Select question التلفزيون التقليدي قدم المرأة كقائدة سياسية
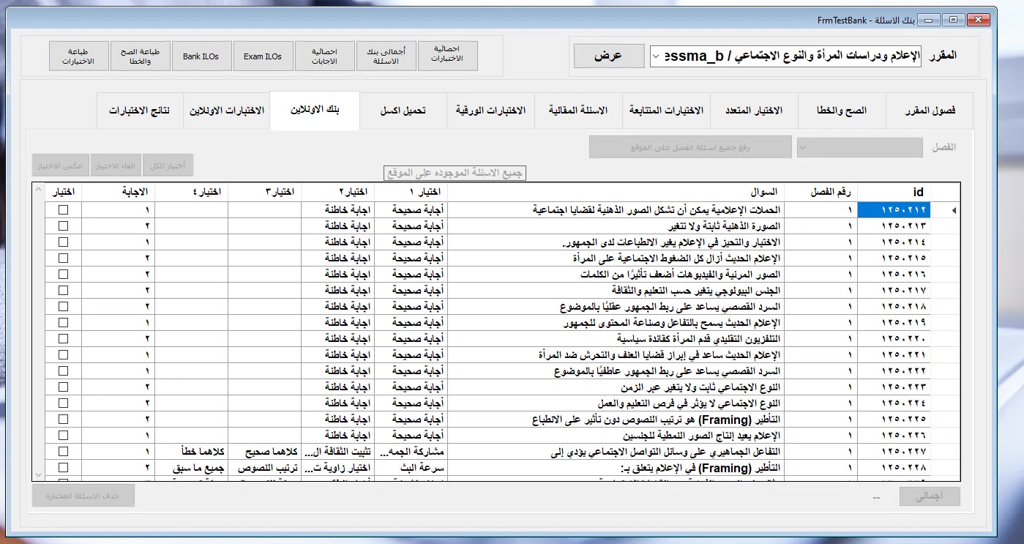Viewport: 1024px width, 544px height. [616, 339]
